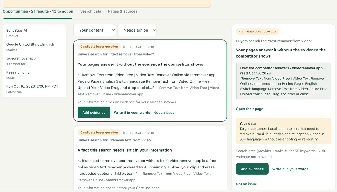Click Your information doesn't state Core use case
Viewport: 337px width, 192px height.
click(118, 188)
